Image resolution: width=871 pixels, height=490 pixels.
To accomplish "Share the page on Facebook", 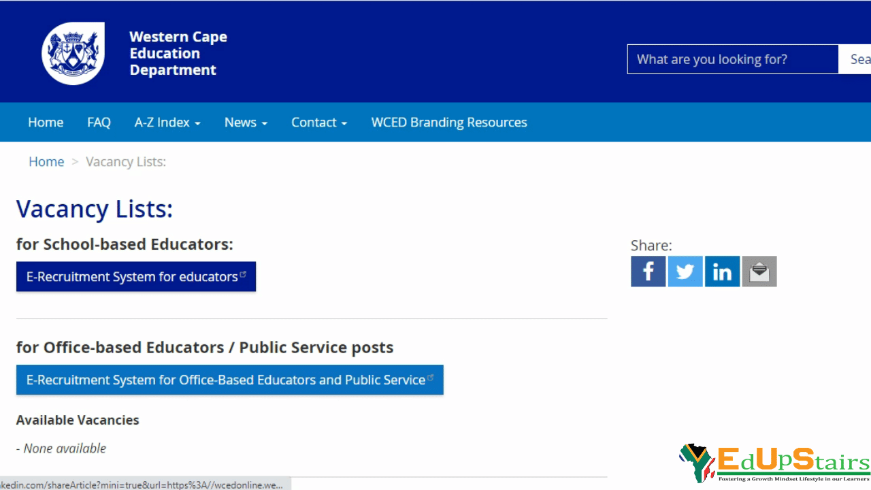I will click(x=648, y=271).
